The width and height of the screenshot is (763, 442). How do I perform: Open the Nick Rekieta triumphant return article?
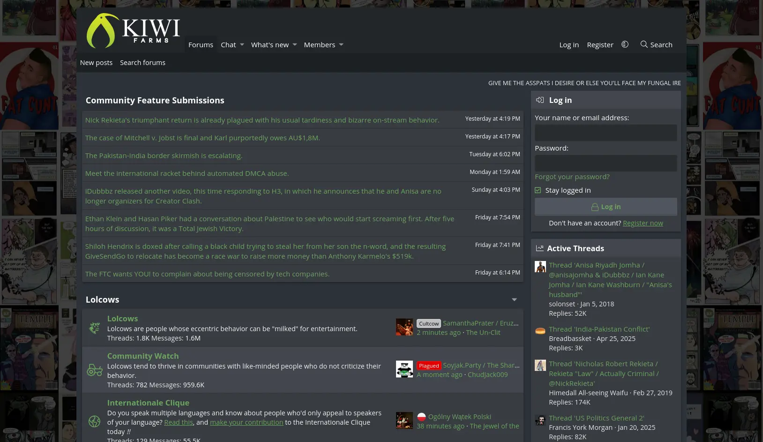pos(262,120)
